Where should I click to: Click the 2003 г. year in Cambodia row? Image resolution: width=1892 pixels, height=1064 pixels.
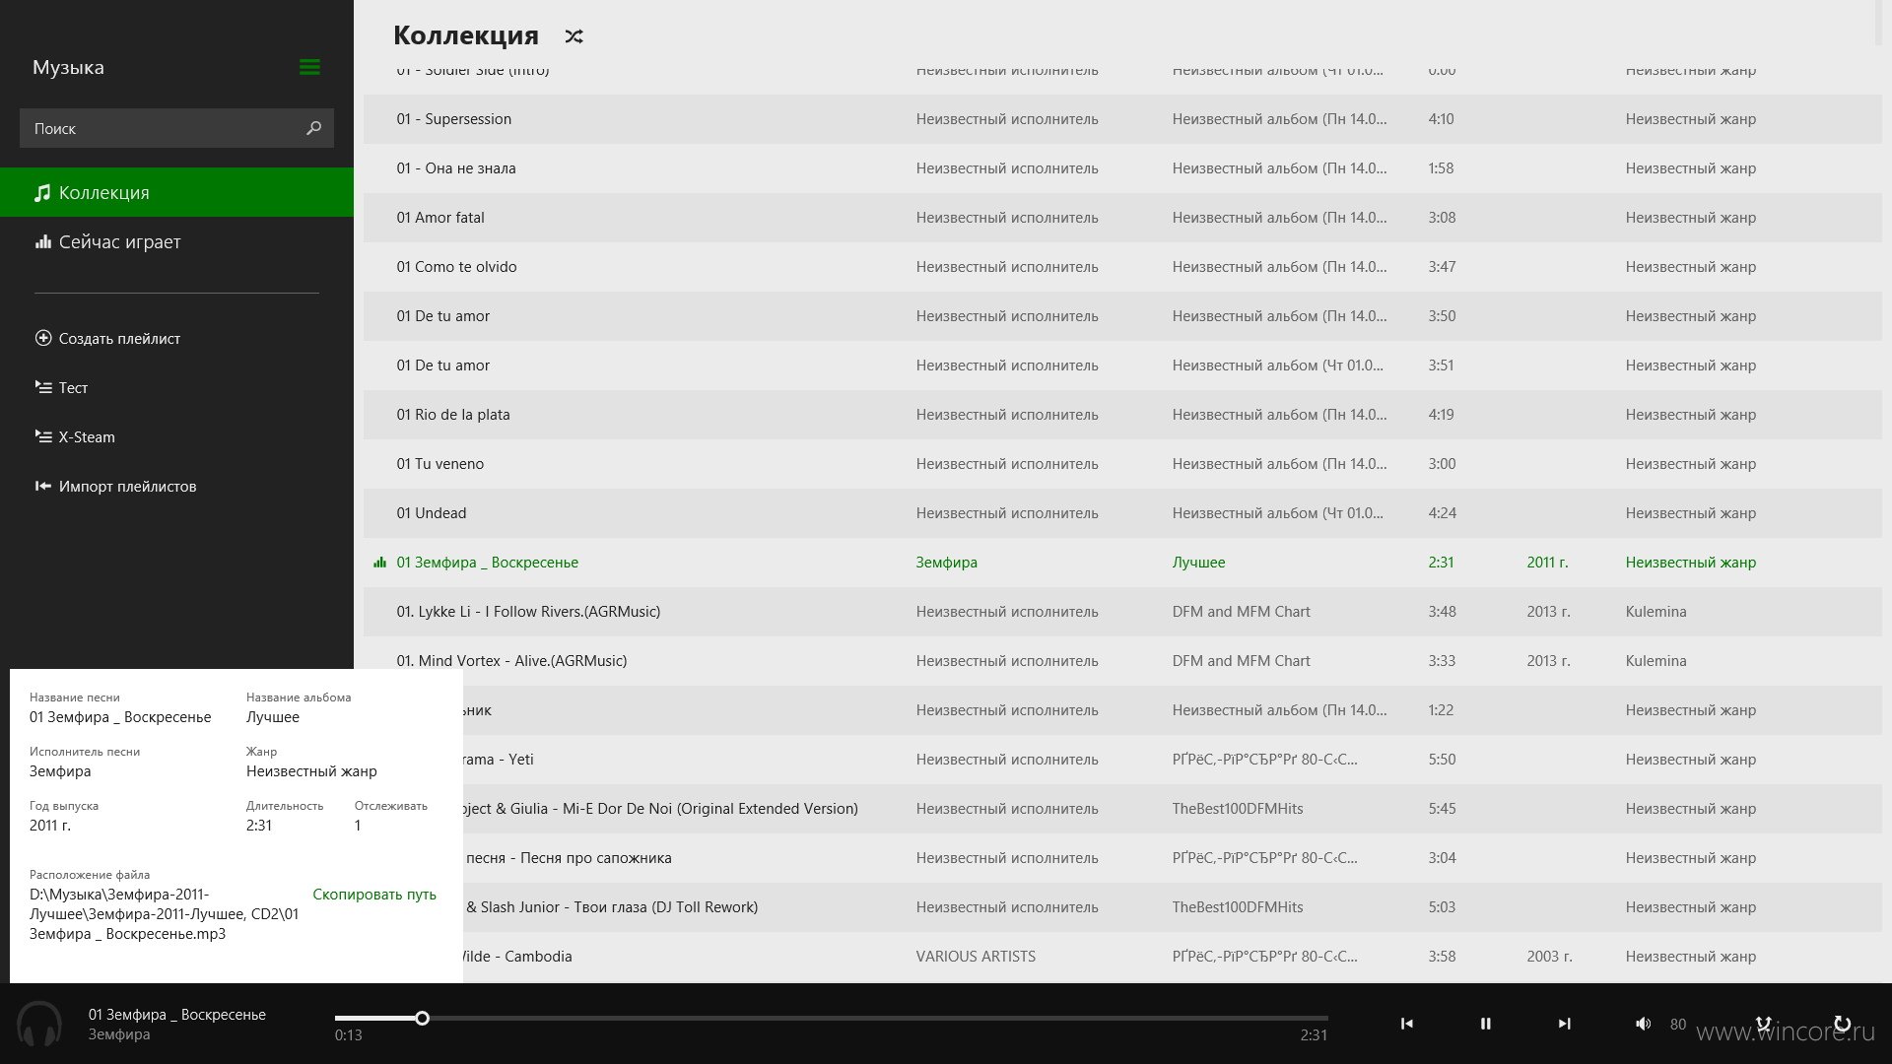coord(1549,957)
